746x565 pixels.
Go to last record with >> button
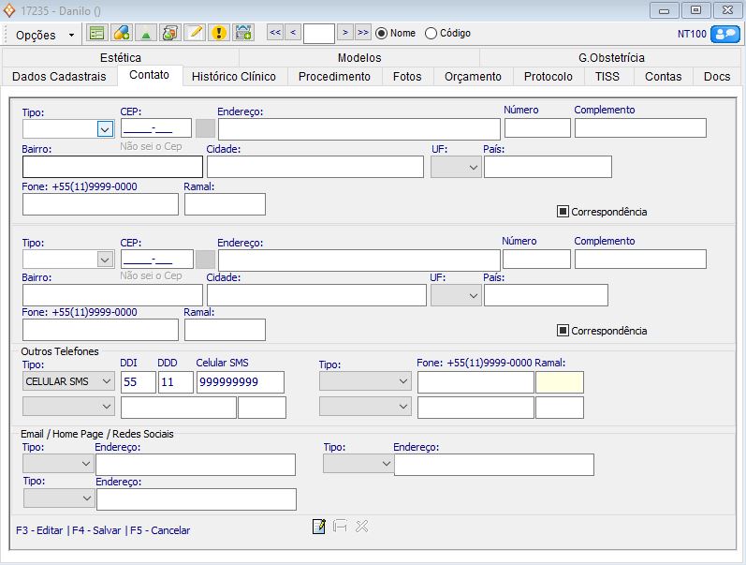click(363, 33)
